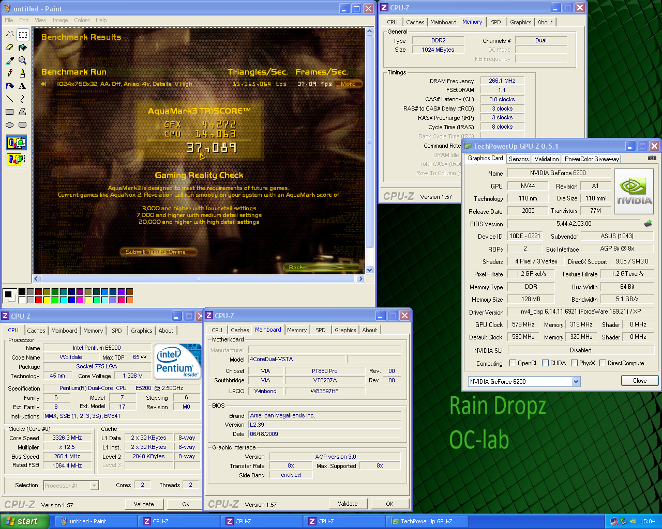Choose opaque selection mode option in Paint
The width and height of the screenshot is (662, 529).
click(x=16, y=142)
